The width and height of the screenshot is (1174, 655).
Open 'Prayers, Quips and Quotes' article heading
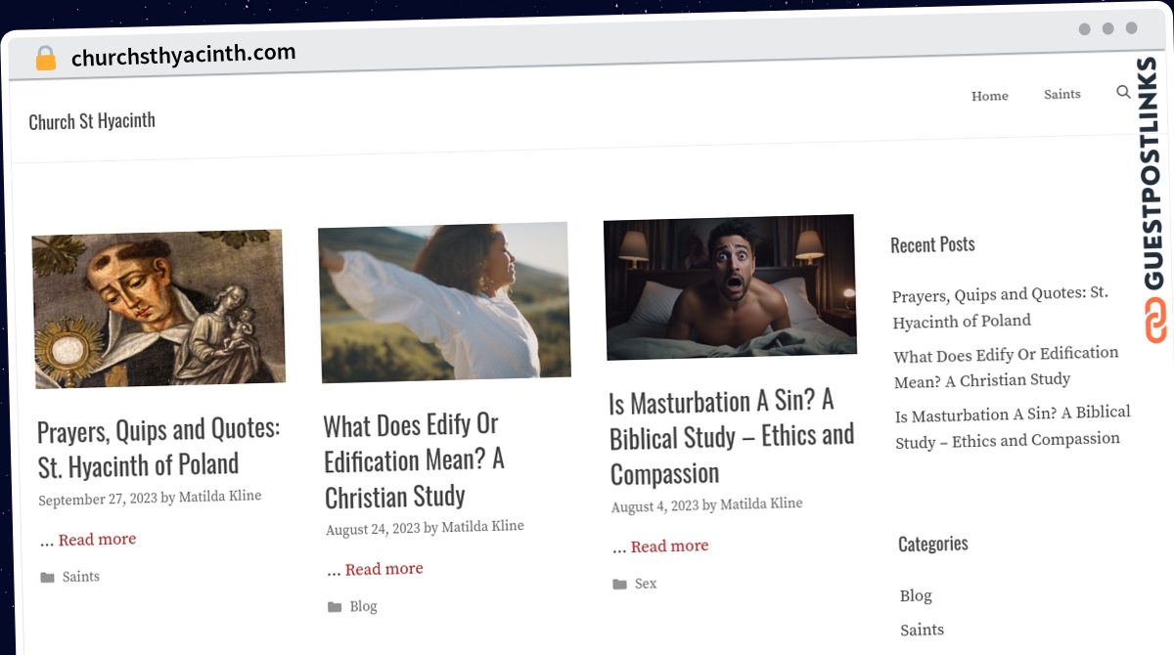coord(159,447)
